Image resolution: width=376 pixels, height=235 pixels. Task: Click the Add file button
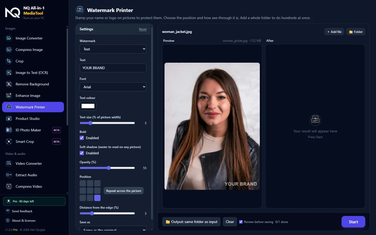[x=334, y=32]
